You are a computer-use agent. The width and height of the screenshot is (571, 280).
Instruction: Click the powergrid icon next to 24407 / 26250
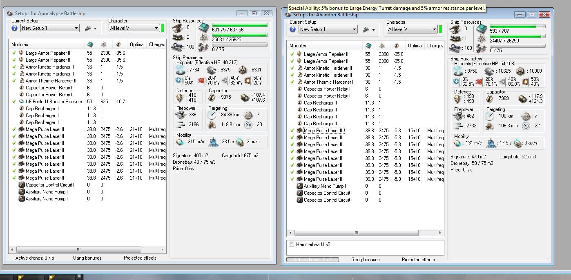click(482, 39)
